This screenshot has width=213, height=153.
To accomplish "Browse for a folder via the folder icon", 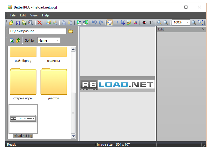I will (x=71, y=31).
